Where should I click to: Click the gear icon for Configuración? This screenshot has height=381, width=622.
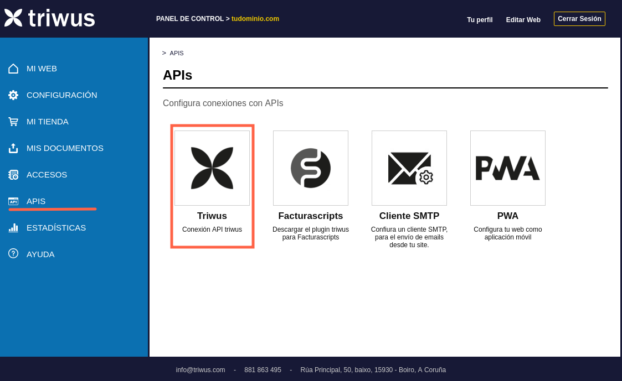[13, 95]
